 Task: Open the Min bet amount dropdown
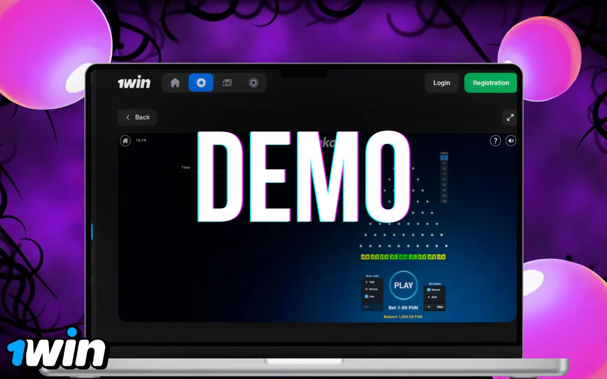(x=372, y=307)
